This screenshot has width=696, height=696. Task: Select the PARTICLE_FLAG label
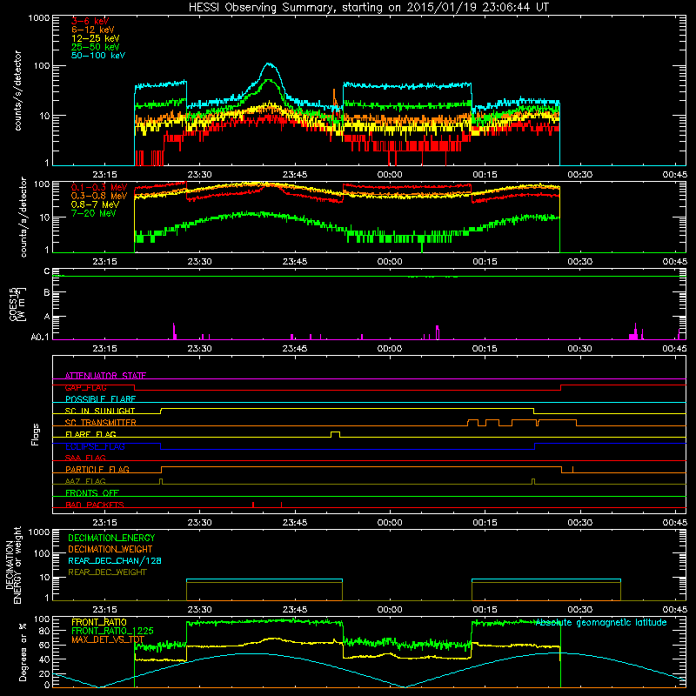pyautogui.click(x=97, y=469)
